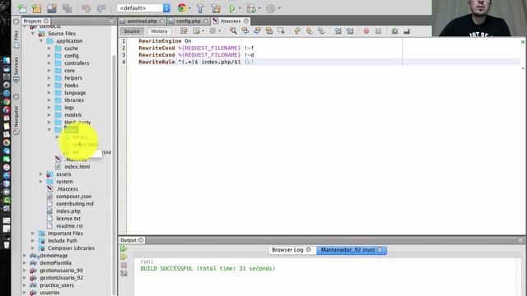This screenshot has width=527, height=296.
Task: Click Shift Line Left icon
Action: 338,31
